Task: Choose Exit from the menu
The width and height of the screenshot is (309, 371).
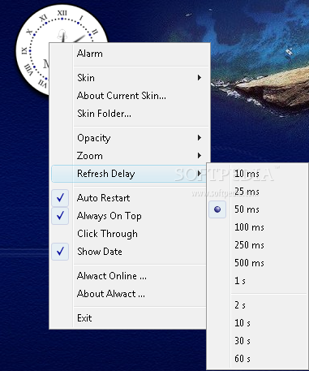Action: click(129, 318)
